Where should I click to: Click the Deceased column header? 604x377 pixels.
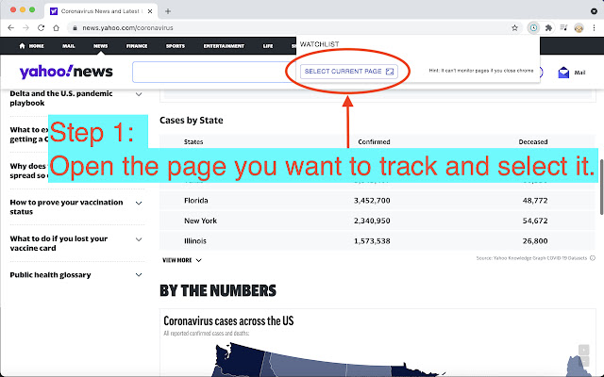coord(533,141)
